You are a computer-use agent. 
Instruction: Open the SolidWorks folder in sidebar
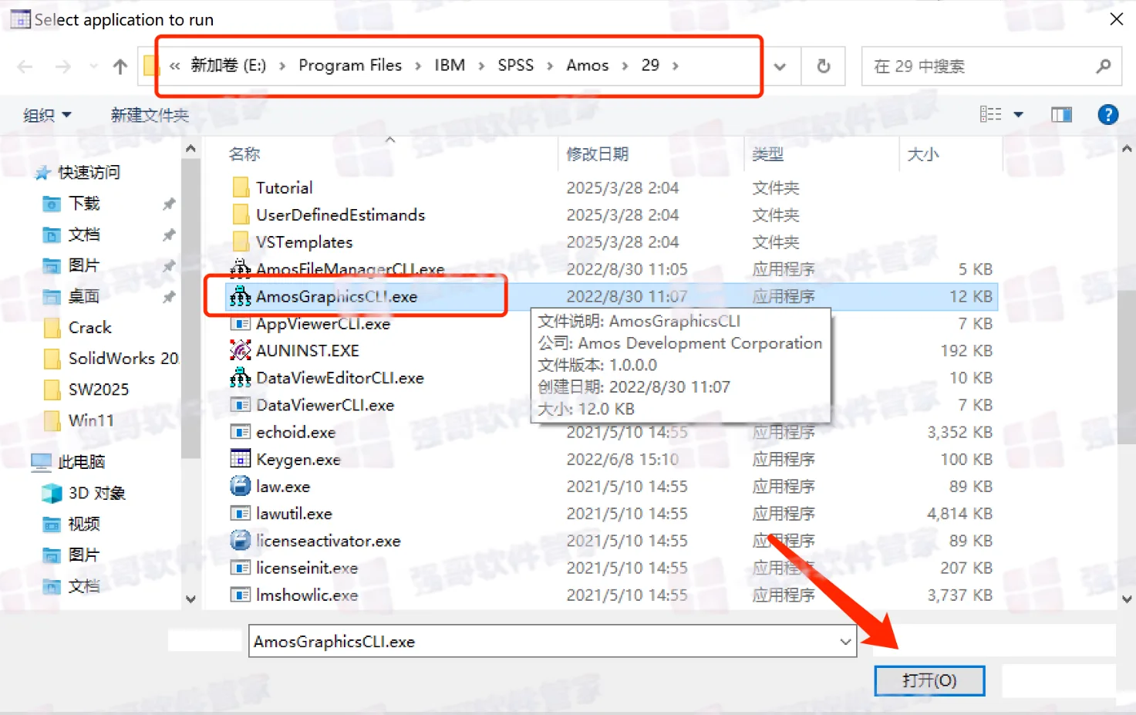(111, 359)
